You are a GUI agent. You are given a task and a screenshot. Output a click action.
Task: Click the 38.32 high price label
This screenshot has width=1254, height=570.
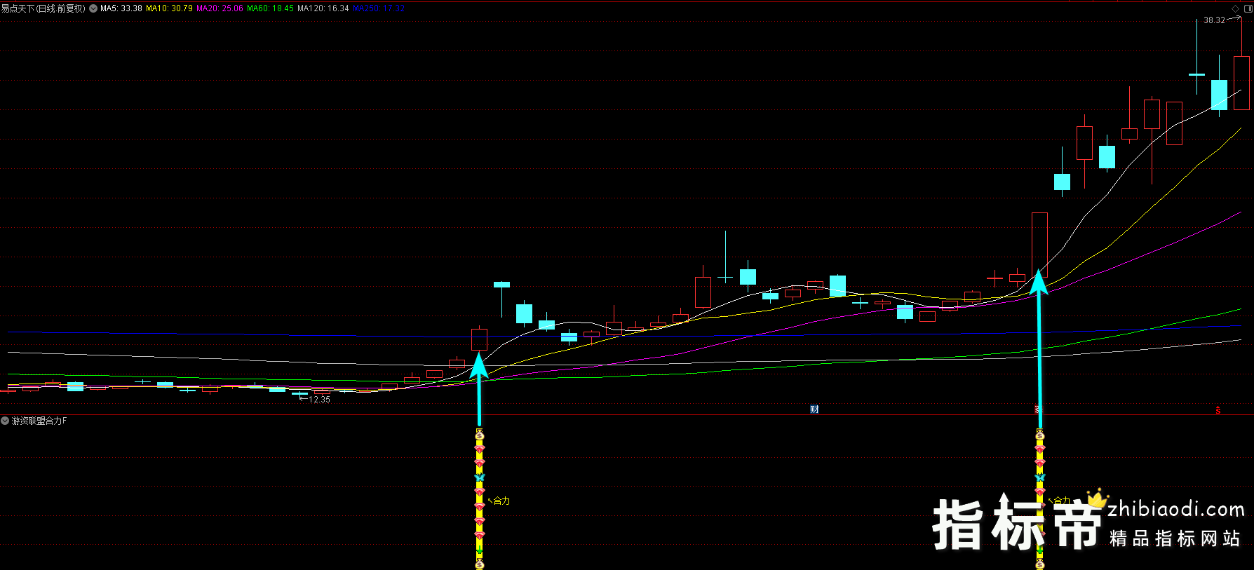click(1214, 20)
